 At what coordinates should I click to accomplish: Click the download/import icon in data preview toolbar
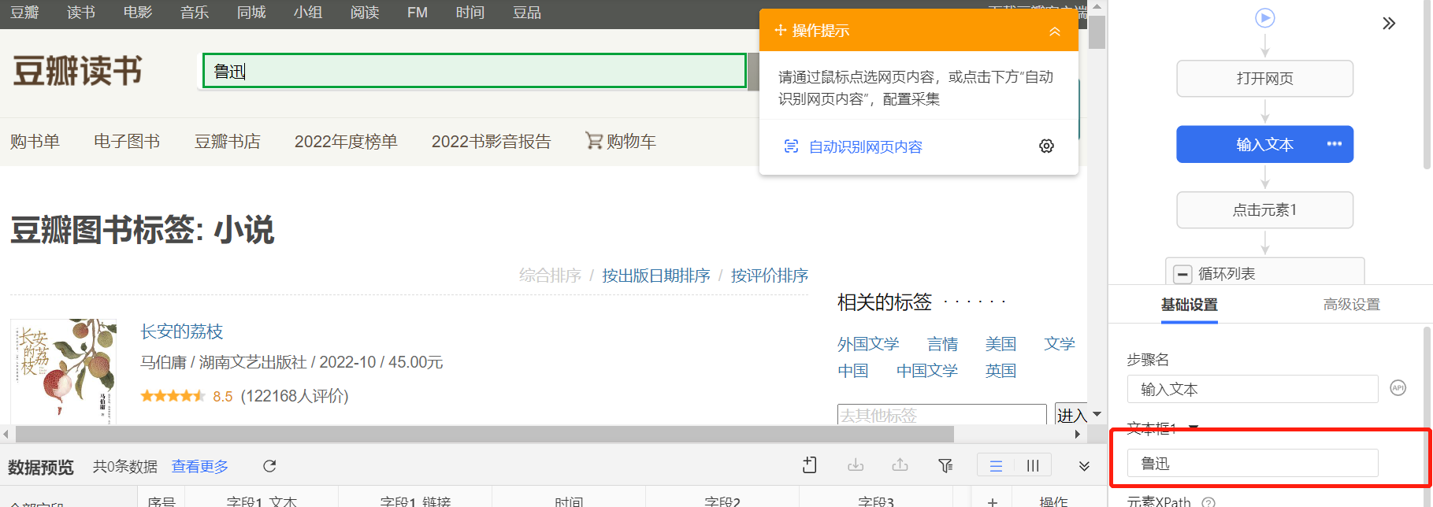pyautogui.click(x=856, y=465)
